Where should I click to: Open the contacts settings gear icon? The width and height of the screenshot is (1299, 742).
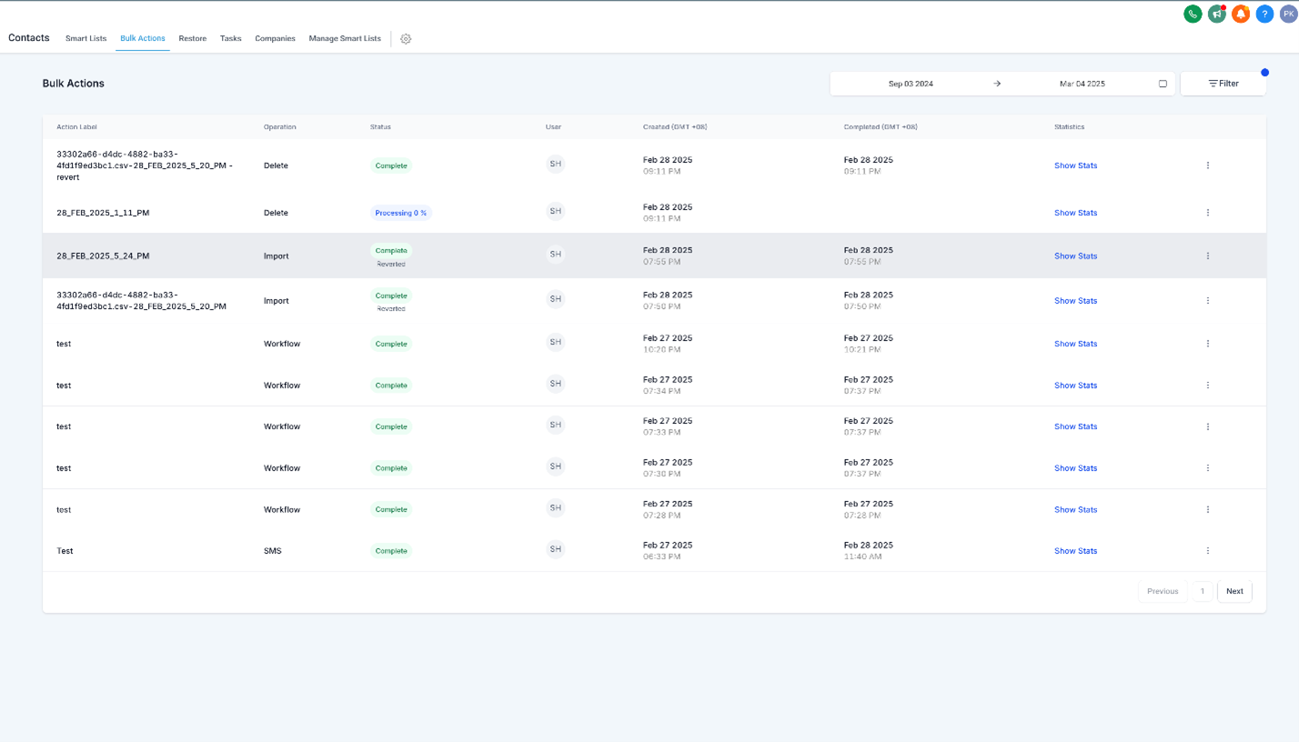(406, 39)
